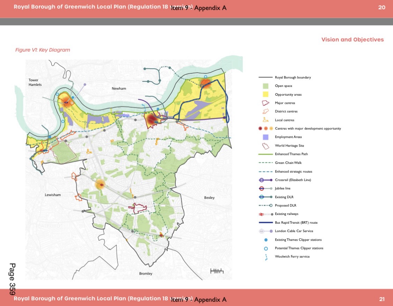Click the Local centres legend icon
Screen dimensions: 393x306
point(266,120)
